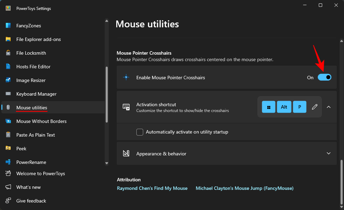Click the PowerRename icon

click(8, 162)
